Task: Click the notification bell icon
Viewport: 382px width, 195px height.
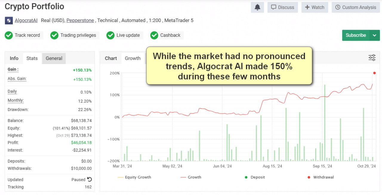Action: [x=257, y=7]
